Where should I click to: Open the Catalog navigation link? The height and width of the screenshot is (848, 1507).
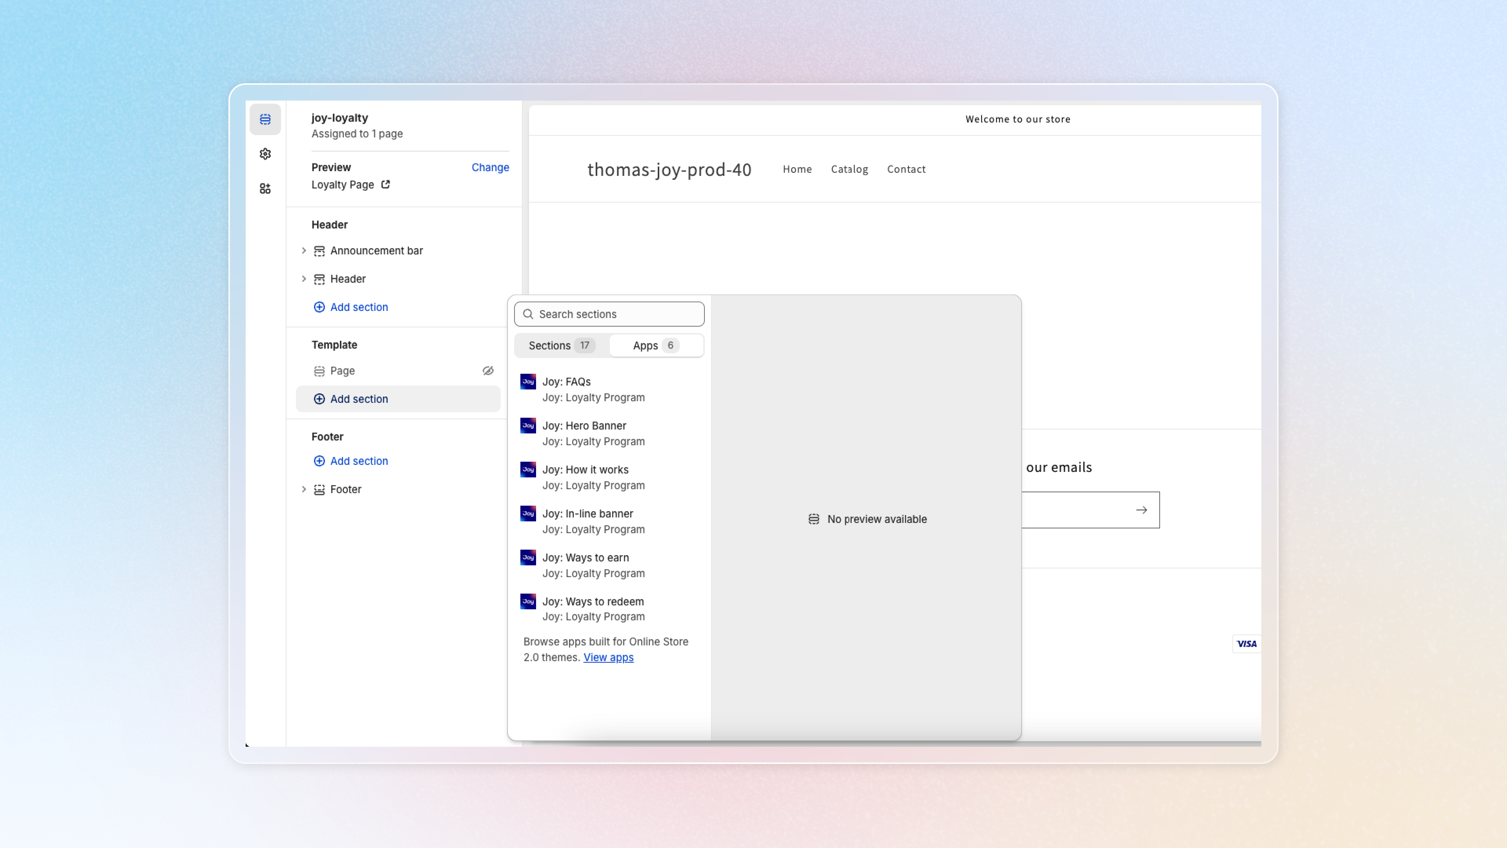849,169
